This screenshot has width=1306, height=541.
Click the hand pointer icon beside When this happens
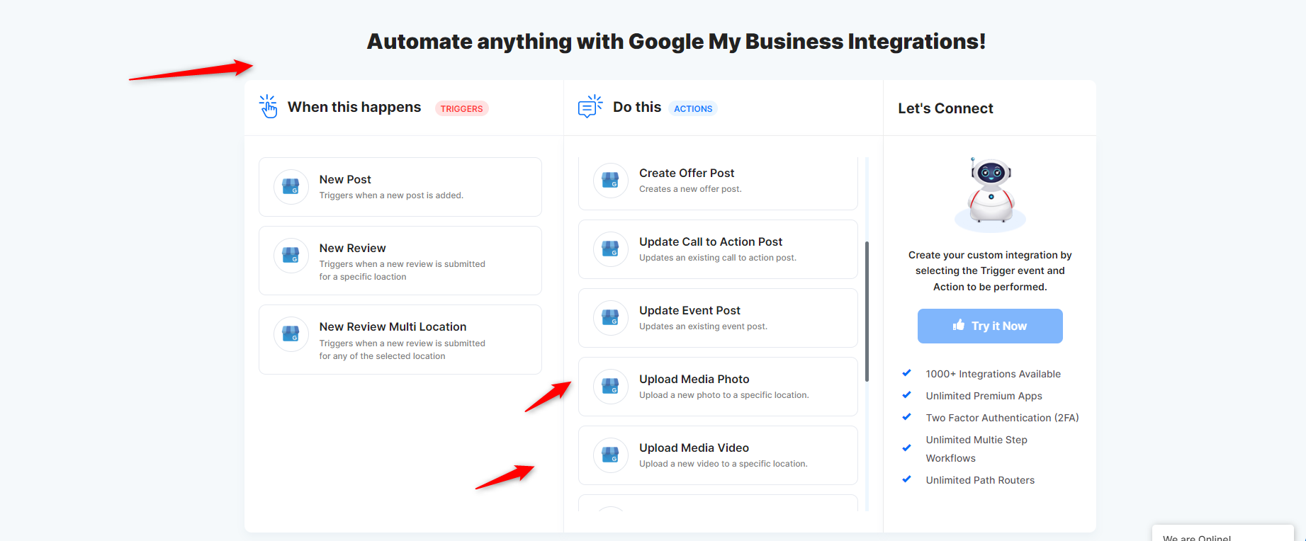pos(268,107)
